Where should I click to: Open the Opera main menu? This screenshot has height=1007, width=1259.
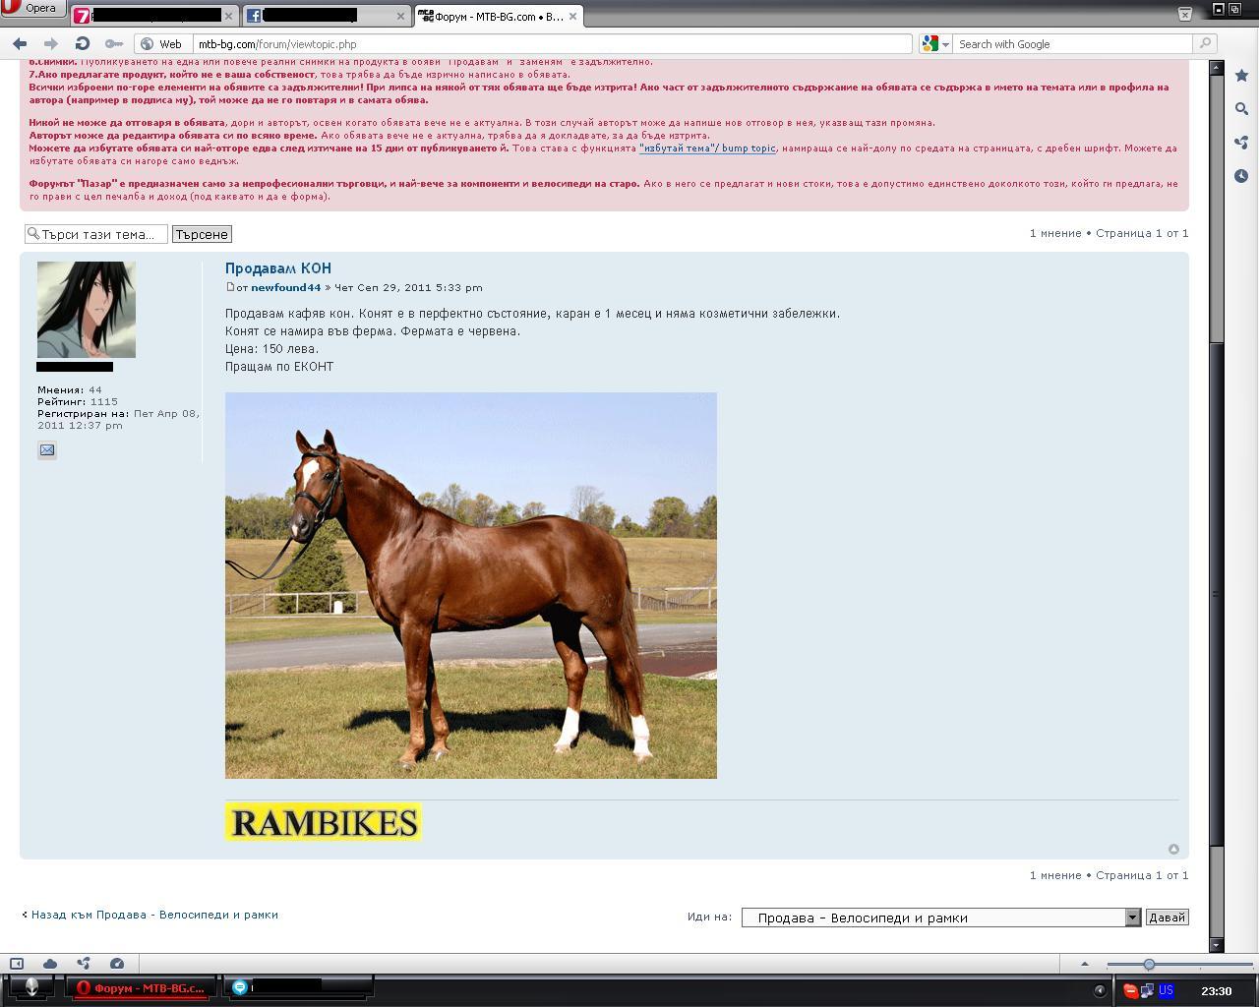point(32,9)
